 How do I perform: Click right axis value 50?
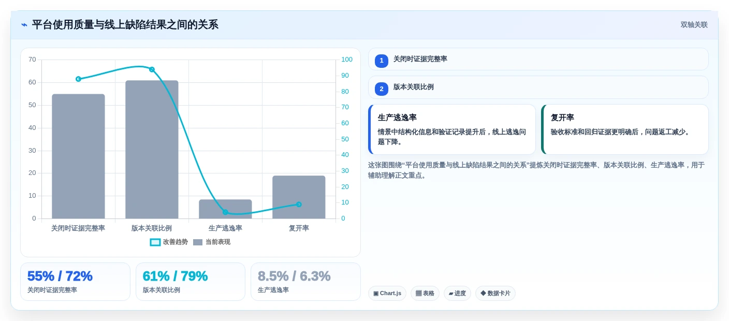(345, 139)
